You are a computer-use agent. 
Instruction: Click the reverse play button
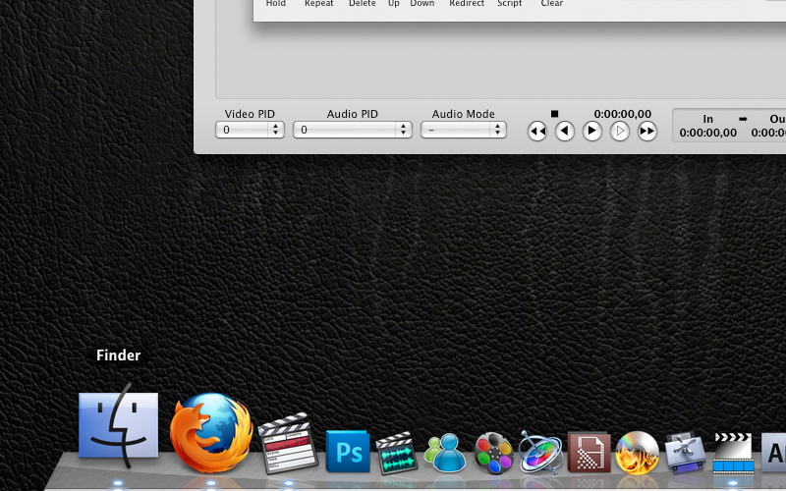tap(564, 132)
